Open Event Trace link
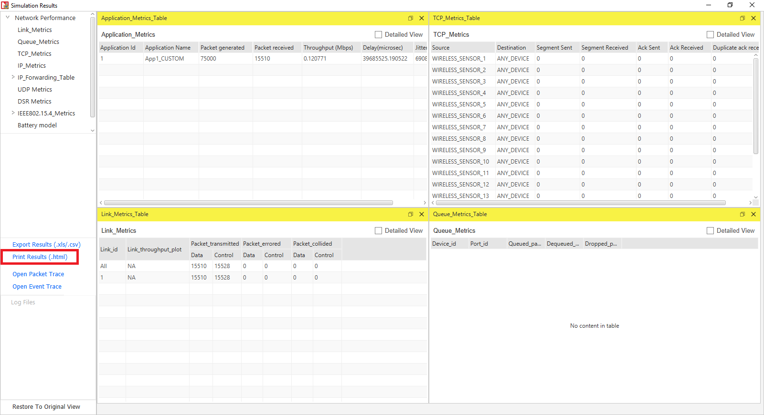The width and height of the screenshot is (764, 415). [x=37, y=286]
